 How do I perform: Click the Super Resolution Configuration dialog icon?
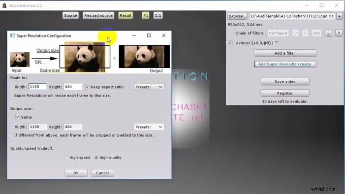coord(12,35)
